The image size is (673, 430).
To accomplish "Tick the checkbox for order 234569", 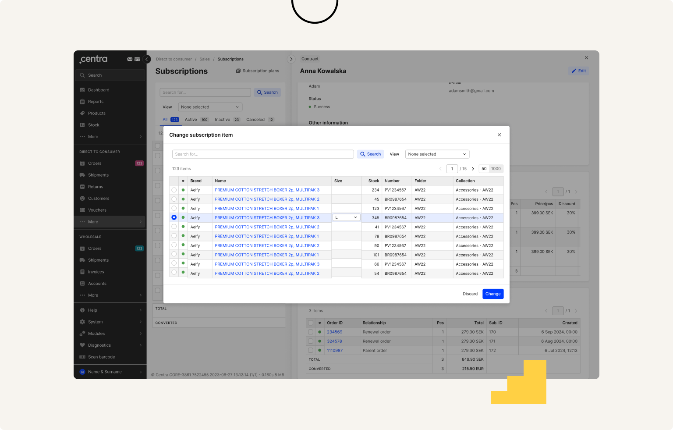I will click(x=311, y=332).
